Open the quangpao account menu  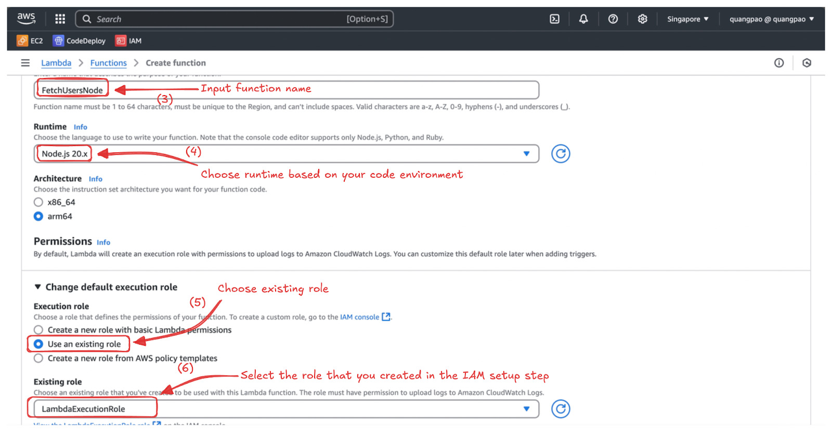(772, 19)
